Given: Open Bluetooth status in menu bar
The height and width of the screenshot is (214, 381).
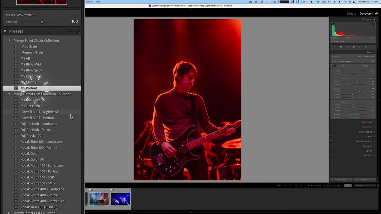Looking at the screenshot, I should 335,2.
